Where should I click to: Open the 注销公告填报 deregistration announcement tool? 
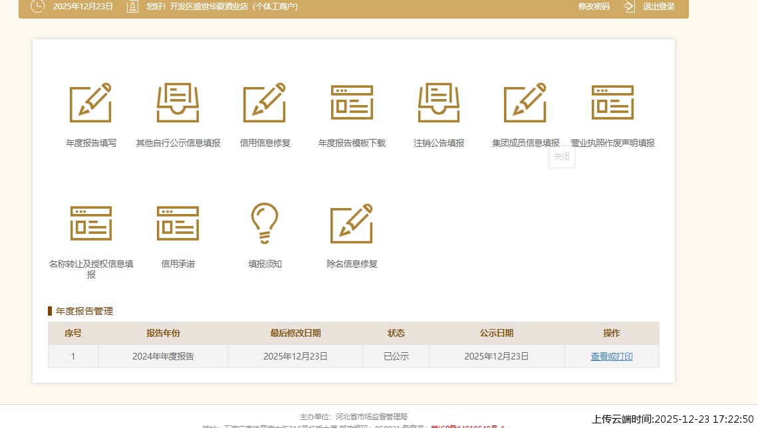pos(439,112)
